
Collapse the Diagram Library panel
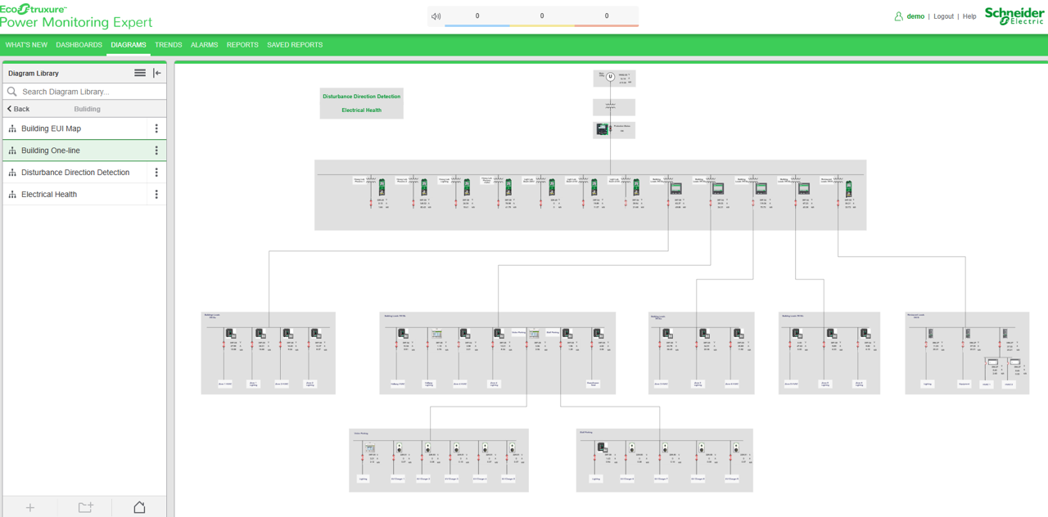click(x=157, y=73)
